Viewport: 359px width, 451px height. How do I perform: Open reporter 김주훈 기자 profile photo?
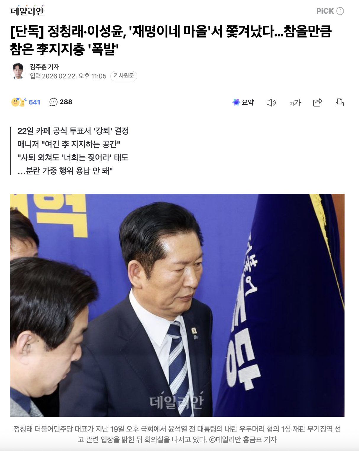point(18,71)
